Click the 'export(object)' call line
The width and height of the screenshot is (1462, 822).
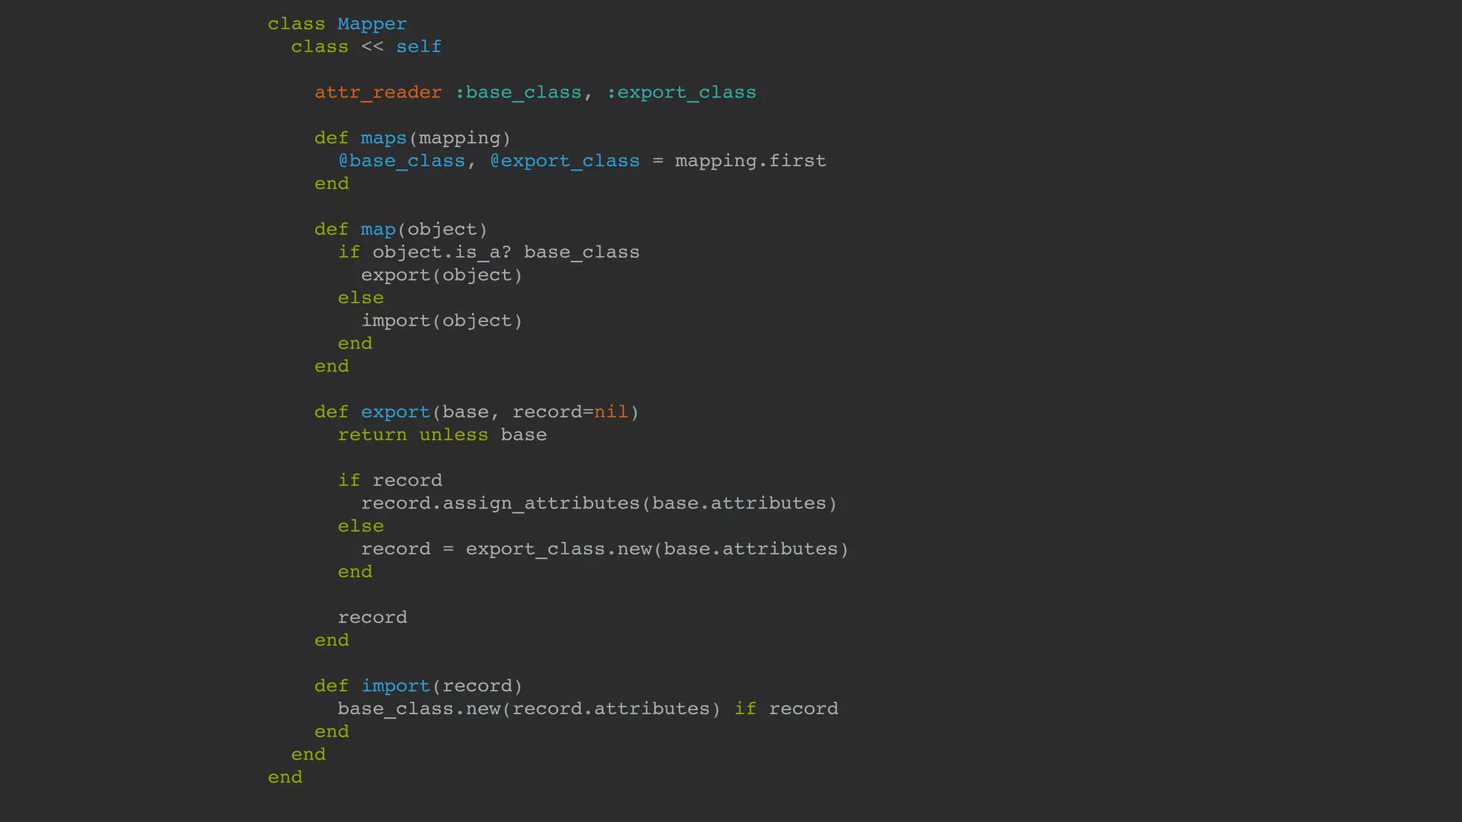pos(442,275)
